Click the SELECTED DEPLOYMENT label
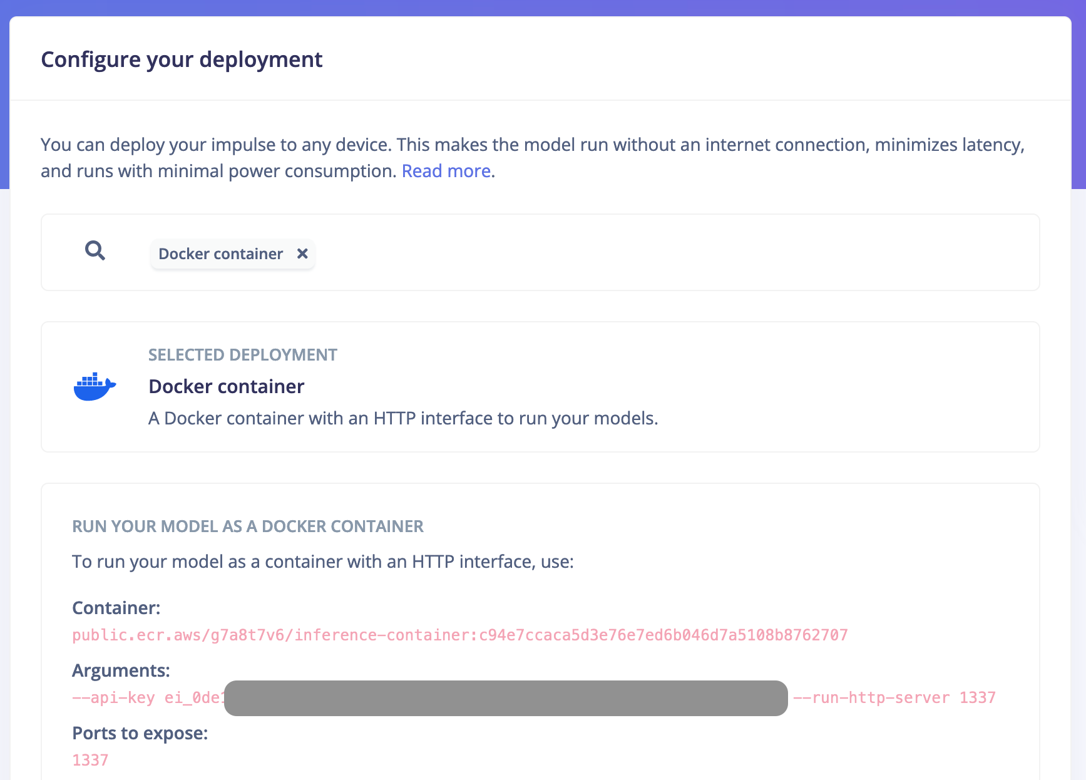This screenshot has height=780, width=1086. point(243,355)
